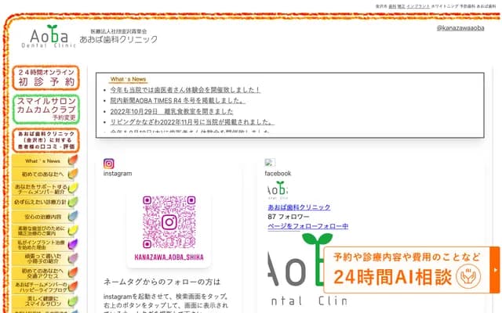This screenshot has height=313, width=502.
Task: Open the @kanazawaaoba account link
Action: [460, 28]
